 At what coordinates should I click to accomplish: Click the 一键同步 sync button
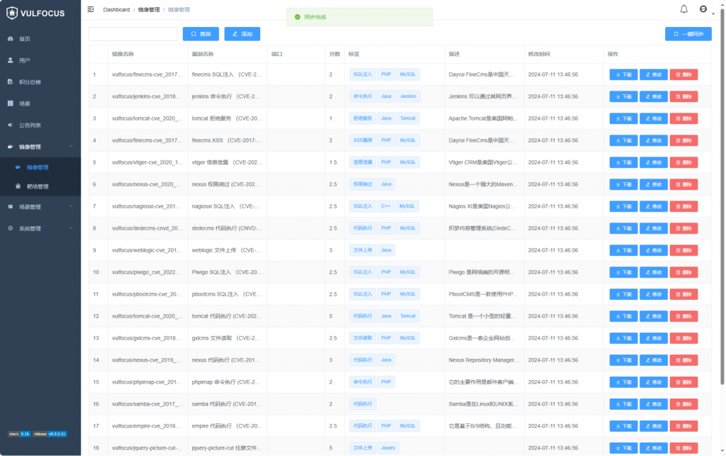(688, 34)
